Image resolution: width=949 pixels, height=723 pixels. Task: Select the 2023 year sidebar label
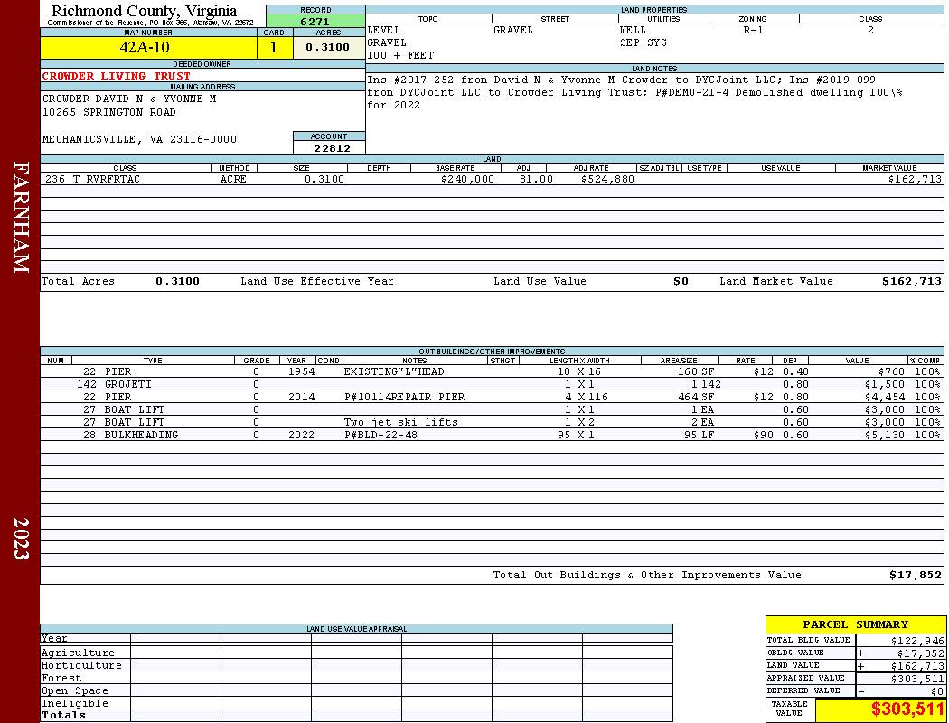pos(21,539)
